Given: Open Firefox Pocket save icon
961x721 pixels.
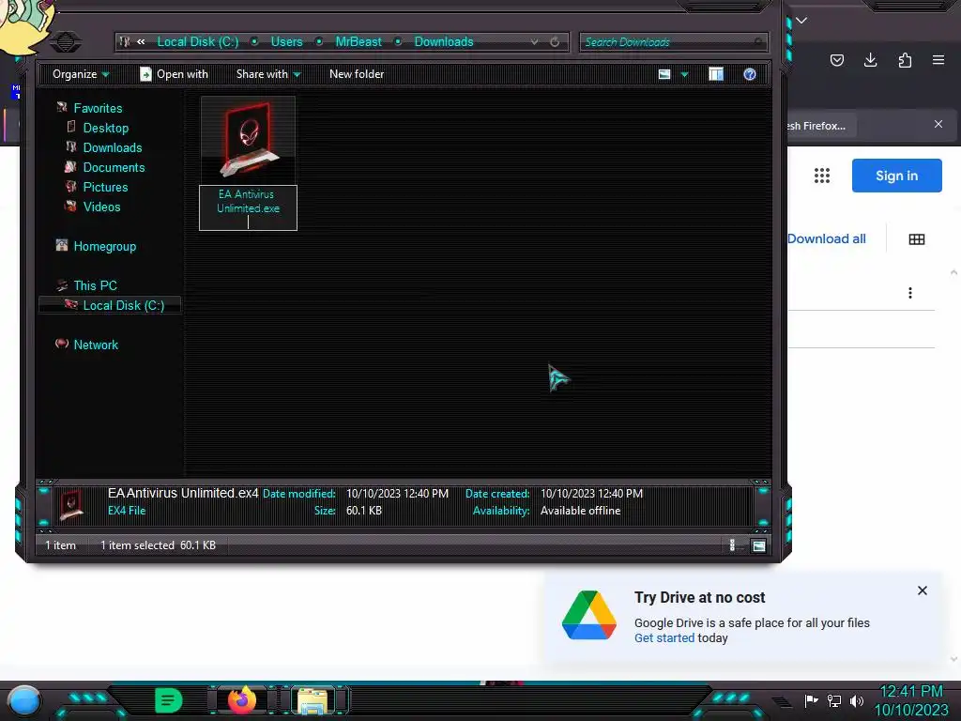Looking at the screenshot, I should click(837, 60).
